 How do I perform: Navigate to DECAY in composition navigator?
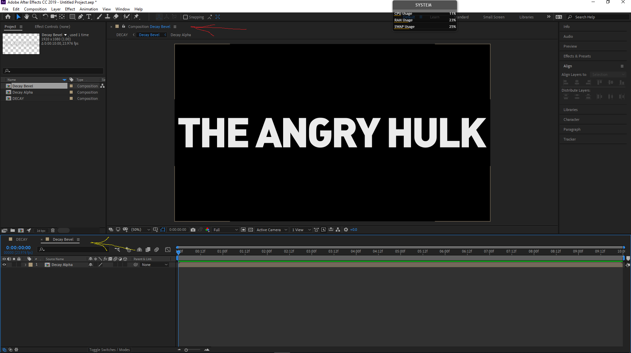click(x=122, y=35)
